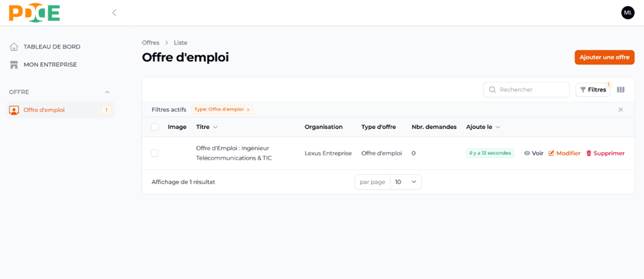644x279 pixels.
Task: Click the search magnifier icon
Action: tap(492, 89)
